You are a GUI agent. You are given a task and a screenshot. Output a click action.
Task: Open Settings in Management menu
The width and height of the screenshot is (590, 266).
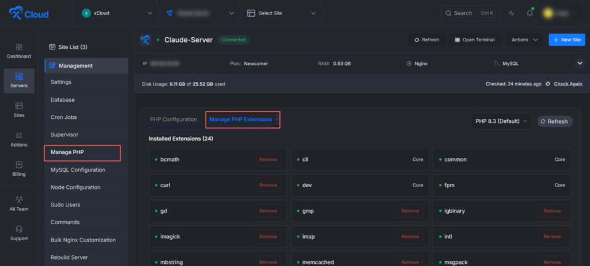86,82
